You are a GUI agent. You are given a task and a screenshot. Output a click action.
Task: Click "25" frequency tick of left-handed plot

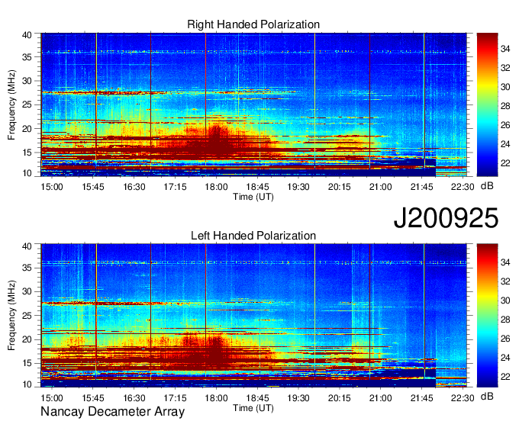tap(27, 316)
